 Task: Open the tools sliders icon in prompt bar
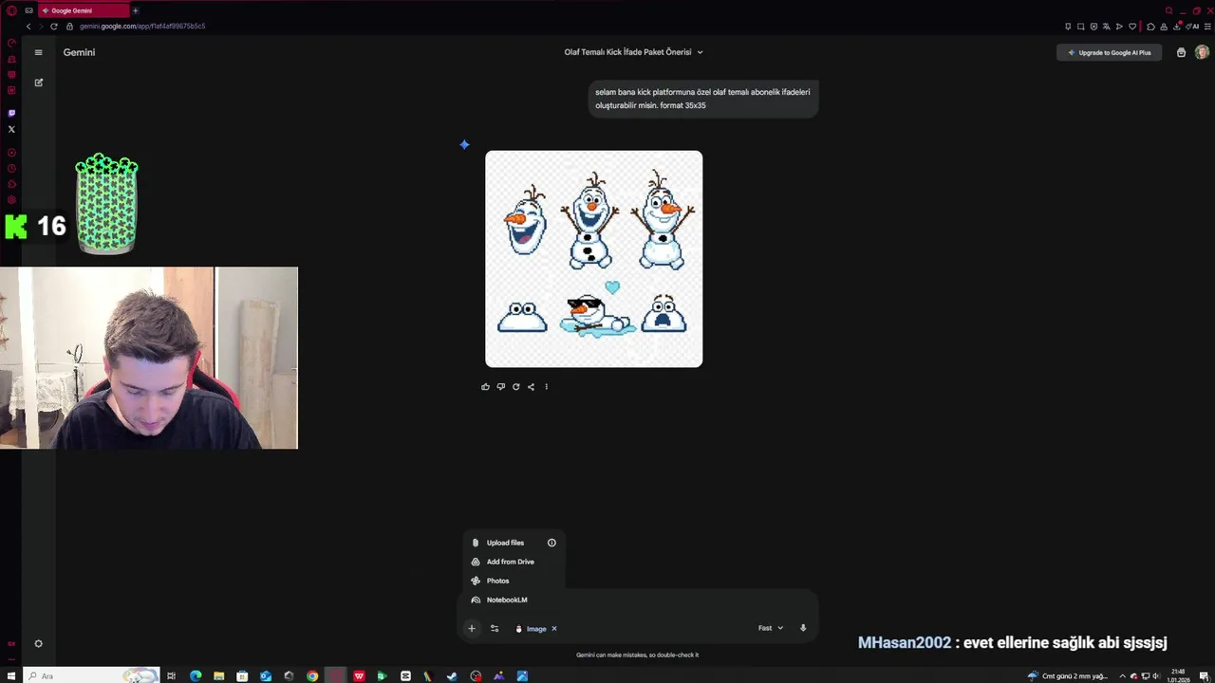click(x=495, y=628)
